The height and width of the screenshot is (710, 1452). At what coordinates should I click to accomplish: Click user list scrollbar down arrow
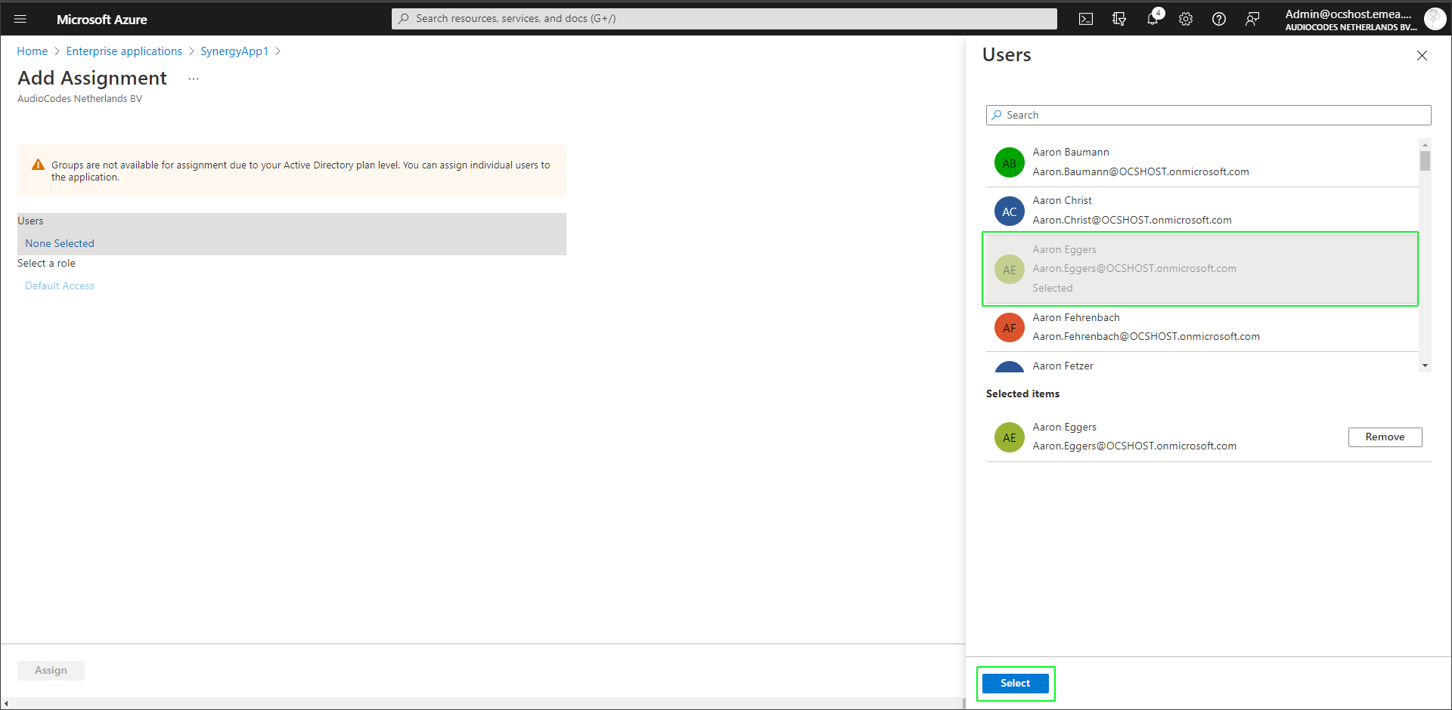coord(1425,366)
